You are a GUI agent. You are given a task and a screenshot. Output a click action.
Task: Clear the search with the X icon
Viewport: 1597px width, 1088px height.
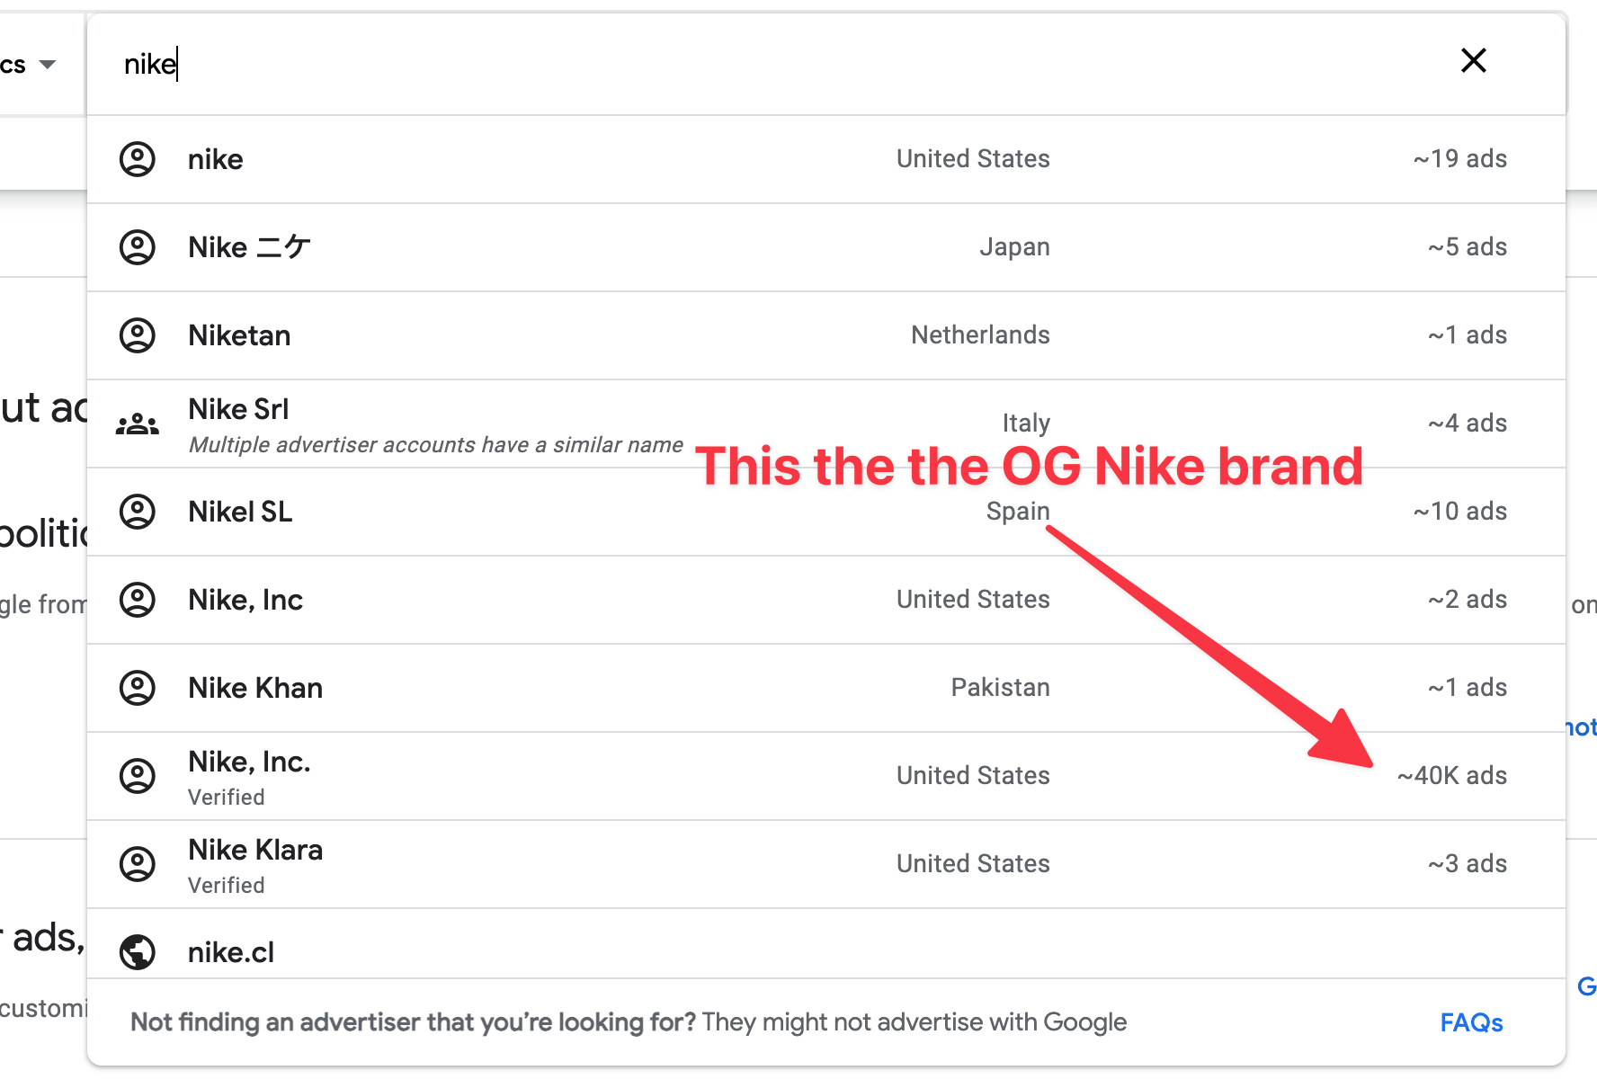(x=1473, y=61)
